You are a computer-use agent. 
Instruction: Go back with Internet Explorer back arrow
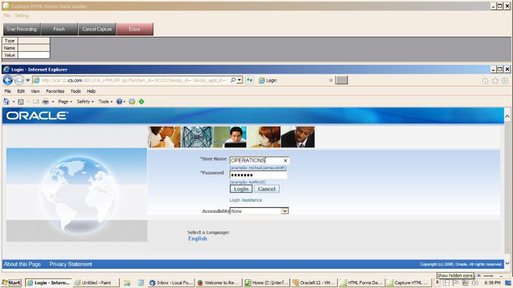(8, 80)
